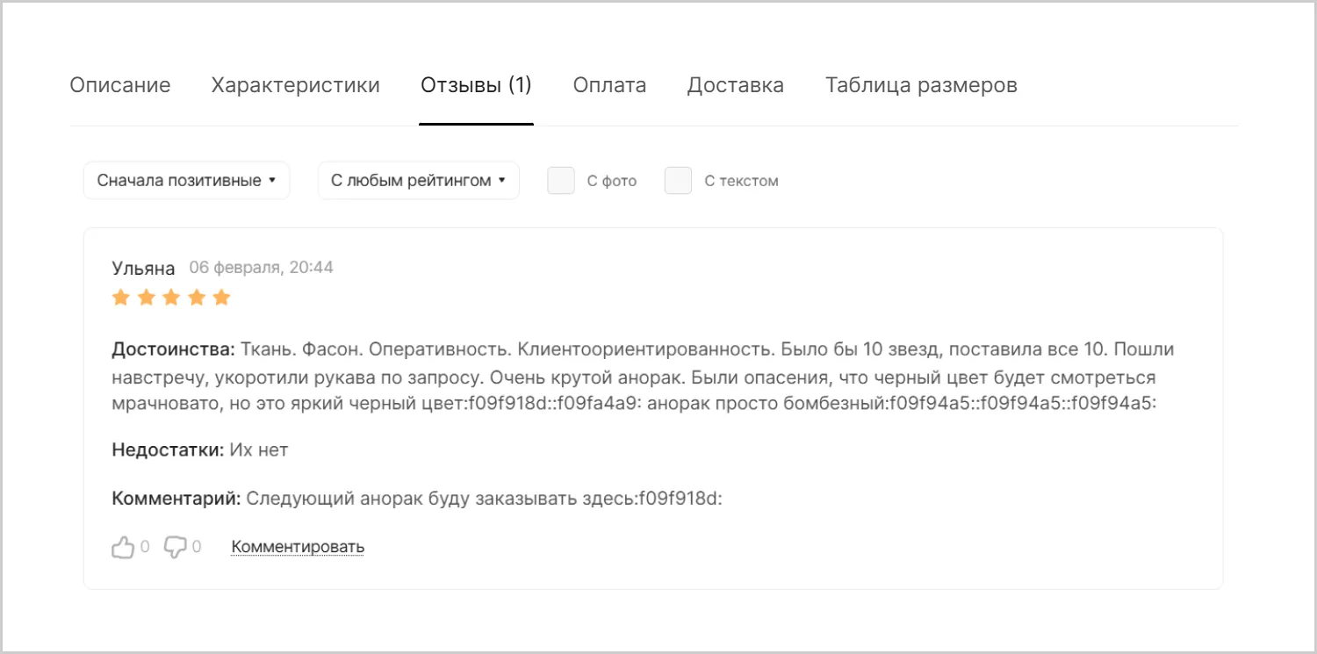Click the first rating star
This screenshot has width=1317, height=654.
(x=121, y=298)
